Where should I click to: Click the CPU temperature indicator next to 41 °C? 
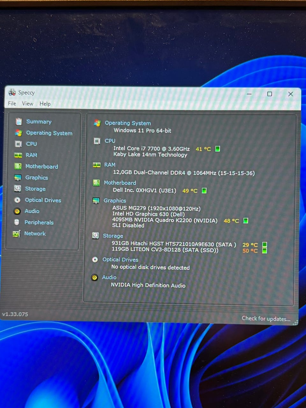218,149
